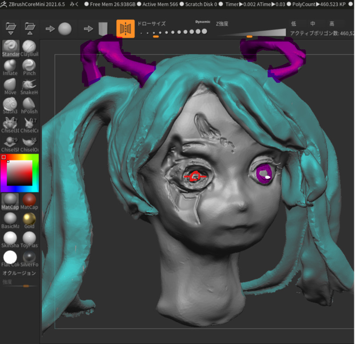Click folder icon with up arrow
This screenshot has width=355, height=344.
coord(30,28)
